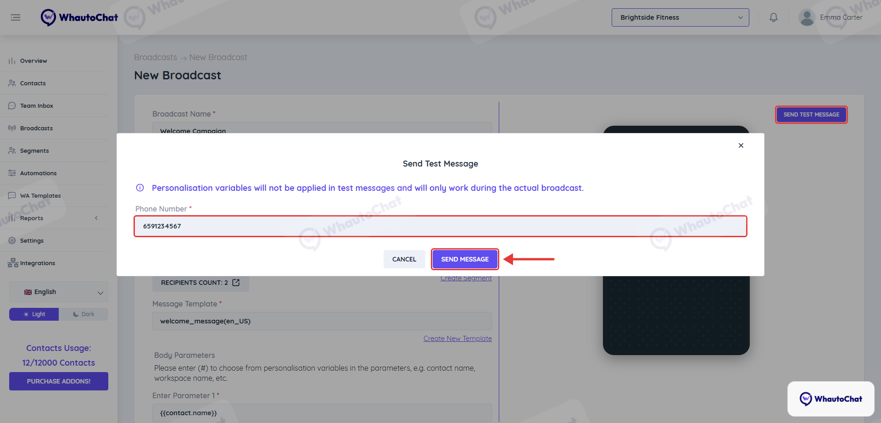The image size is (881, 423).
Task: Click the Phone Number input field
Action: coord(440,226)
